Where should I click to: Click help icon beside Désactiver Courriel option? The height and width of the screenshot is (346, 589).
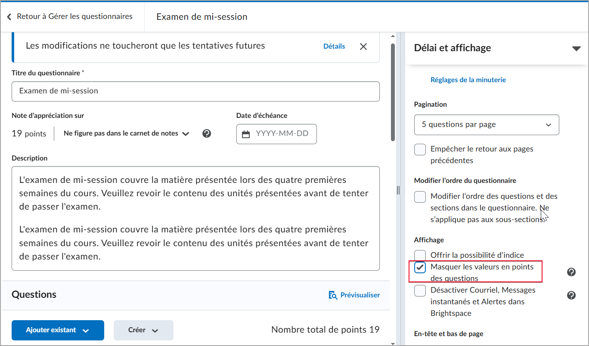(571, 295)
